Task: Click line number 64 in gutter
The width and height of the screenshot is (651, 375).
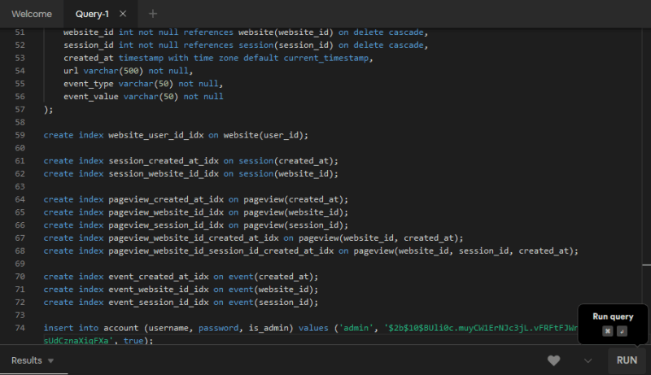Action: pos(20,199)
